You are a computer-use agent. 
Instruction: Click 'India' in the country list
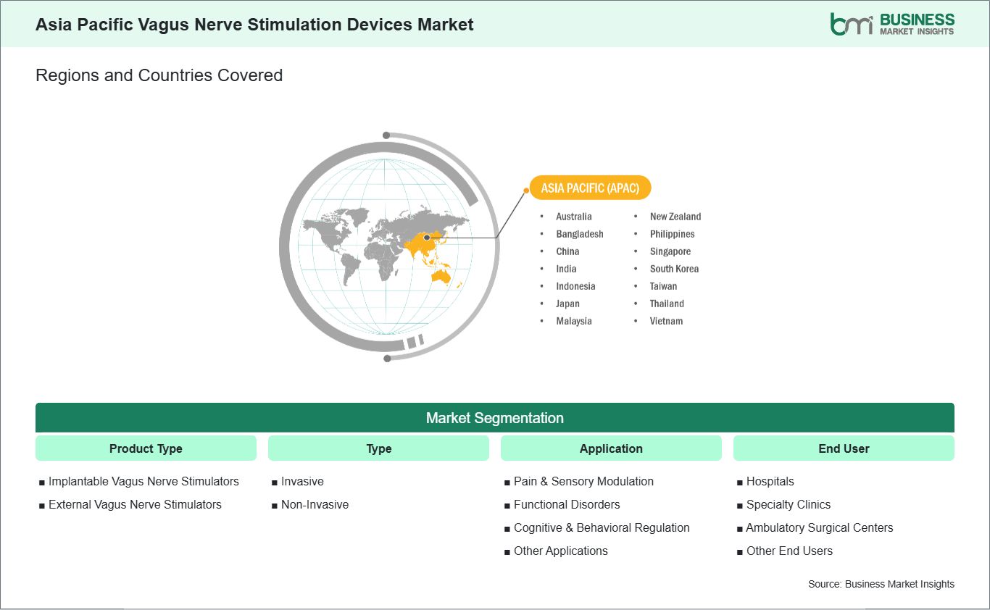[x=566, y=269]
